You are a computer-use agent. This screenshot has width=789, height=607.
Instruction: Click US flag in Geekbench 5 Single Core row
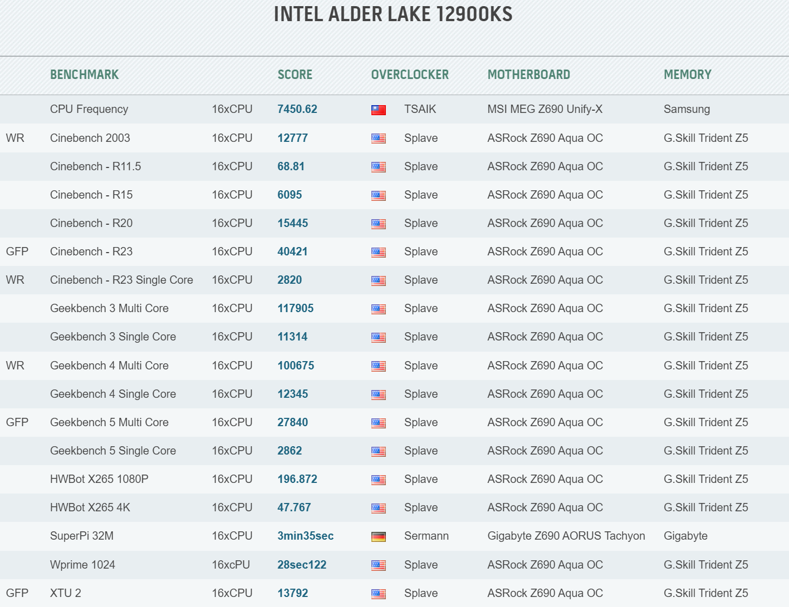pos(379,451)
